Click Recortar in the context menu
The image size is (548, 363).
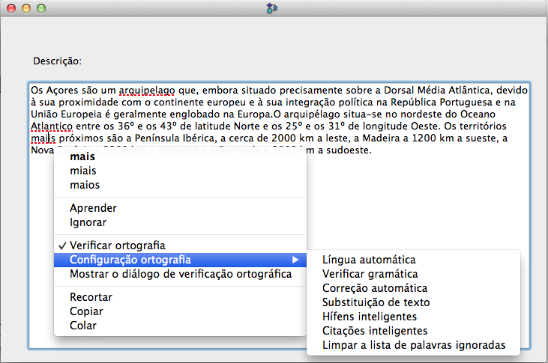tap(91, 297)
